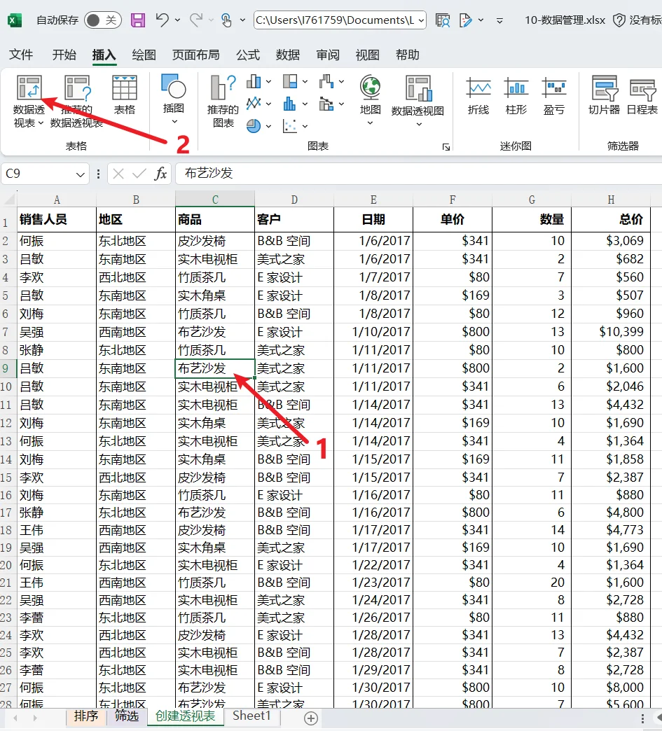662x731 pixels.
Task: Insert a Timeline (日程表)
Action: (642, 96)
